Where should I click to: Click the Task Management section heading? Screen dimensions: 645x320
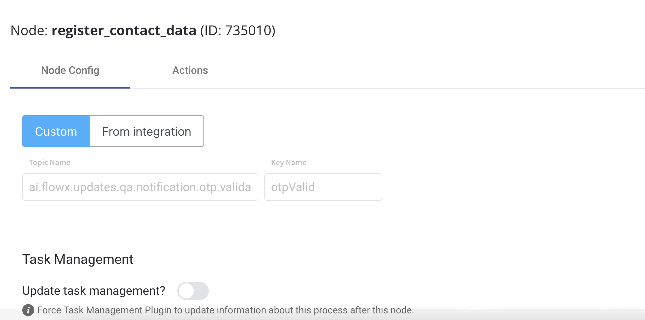click(78, 259)
